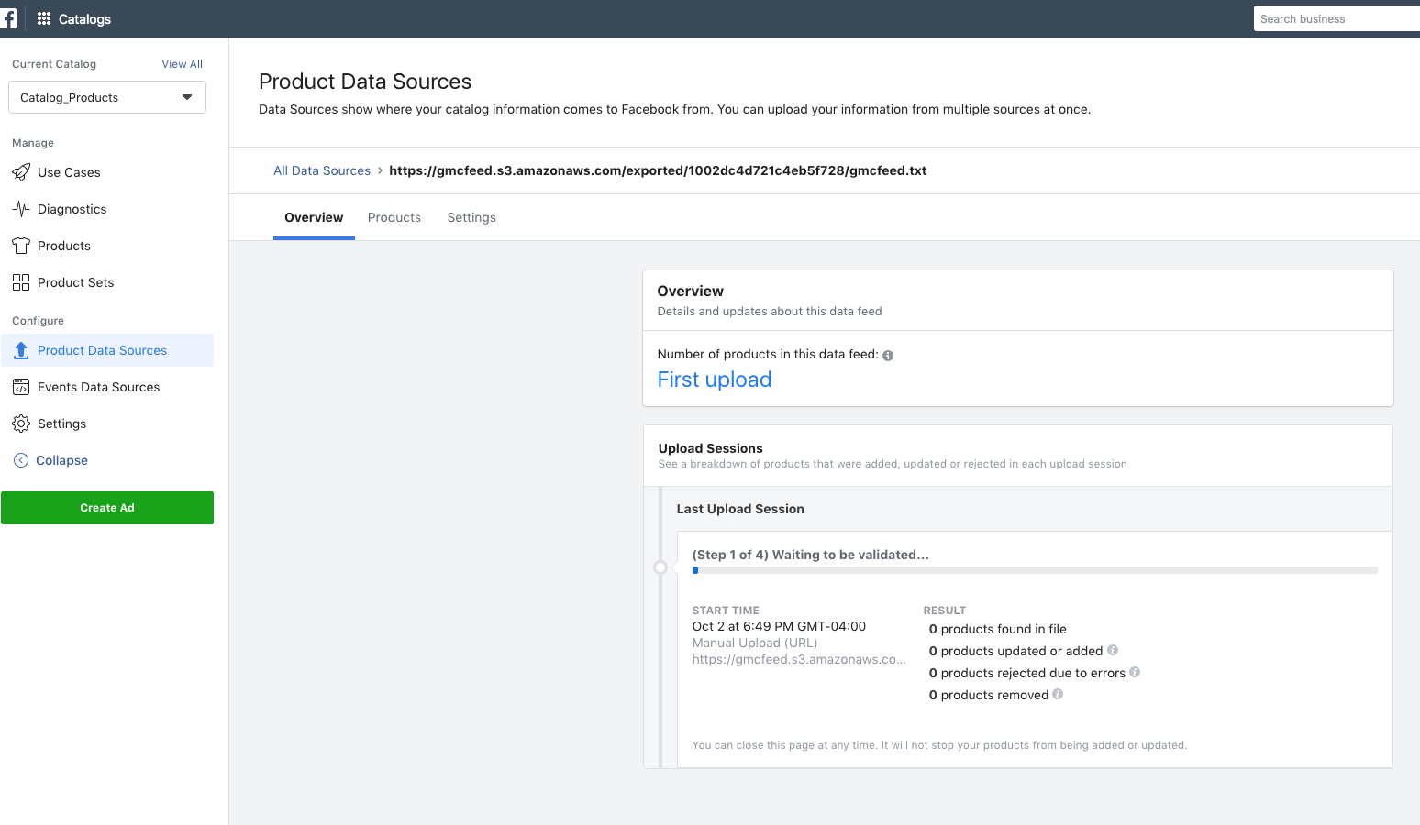Image resolution: width=1420 pixels, height=825 pixels.
Task: Click the Settings gear icon in sidebar
Action: click(21, 423)
